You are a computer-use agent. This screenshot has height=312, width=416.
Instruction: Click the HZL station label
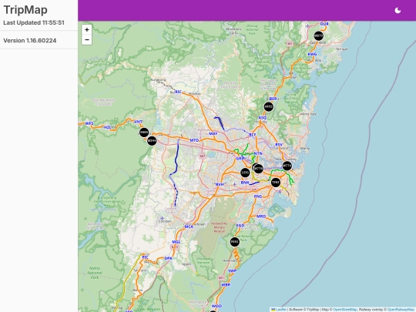[x=107, y=127]
